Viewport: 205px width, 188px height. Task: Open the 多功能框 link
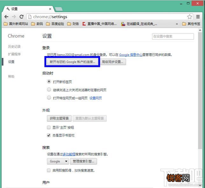[69, 154]
